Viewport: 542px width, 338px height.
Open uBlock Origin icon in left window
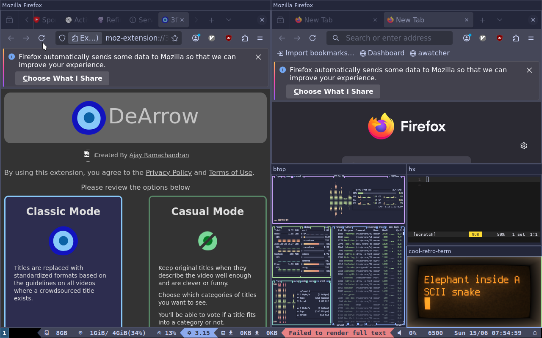(x=229, y=38)
